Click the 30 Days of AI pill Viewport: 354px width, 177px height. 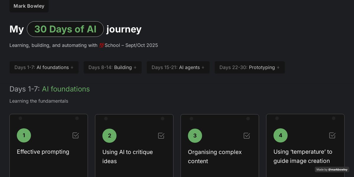pyautogui.click(x=65, y=29)
